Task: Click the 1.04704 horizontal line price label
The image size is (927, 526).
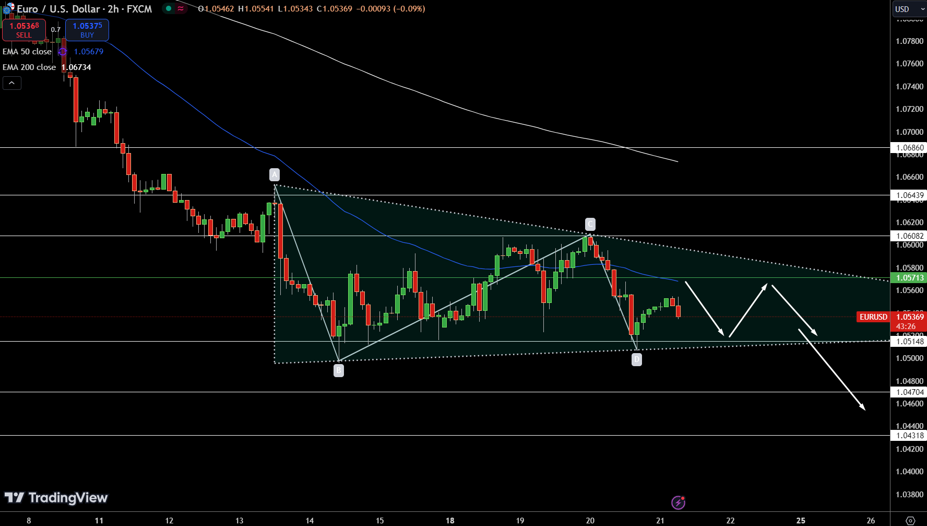Action: coord(909,392)
